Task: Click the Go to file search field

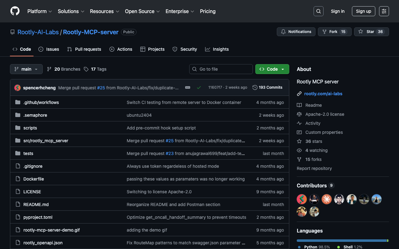Action: coord(221,69)
